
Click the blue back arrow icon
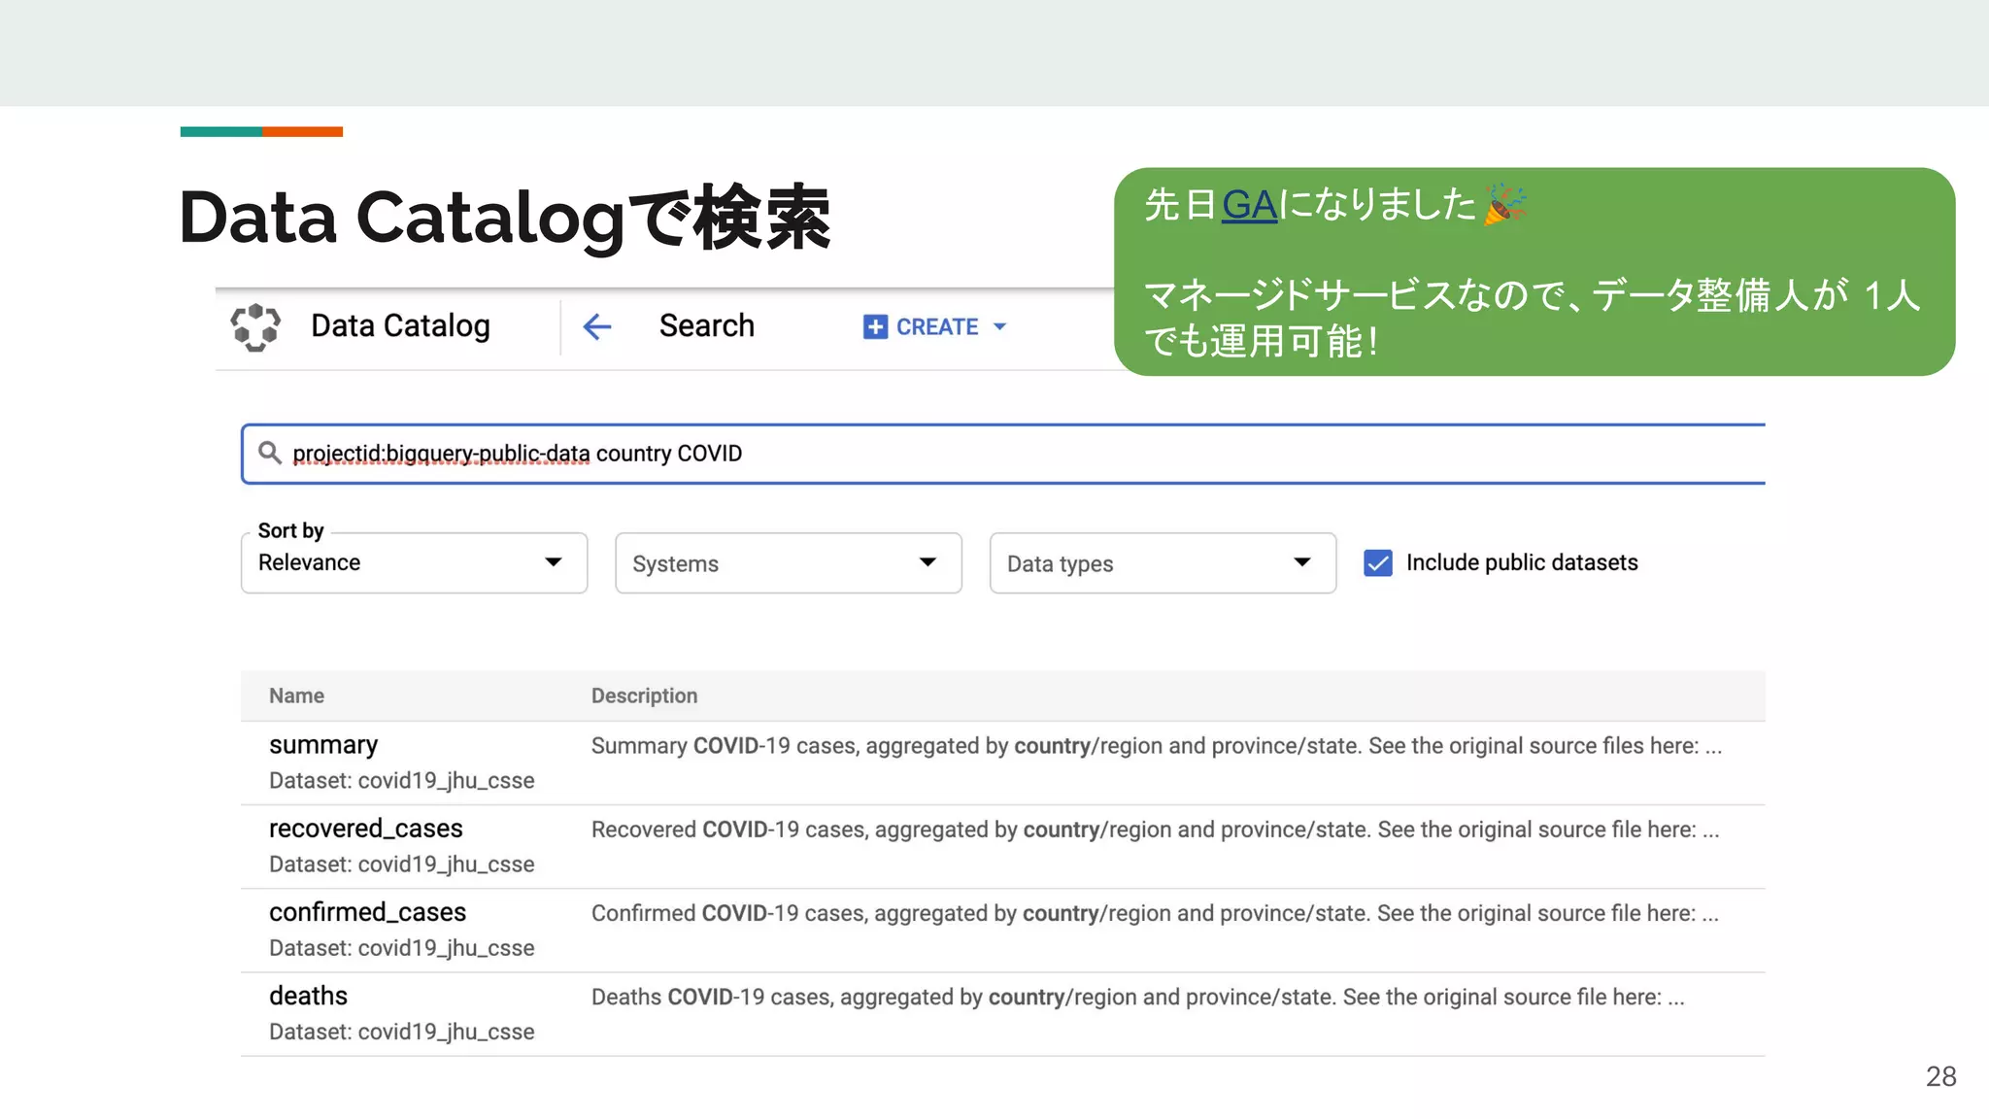(596, 326)
